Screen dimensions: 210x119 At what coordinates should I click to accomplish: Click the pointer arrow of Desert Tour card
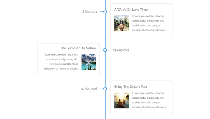[110, 89]
